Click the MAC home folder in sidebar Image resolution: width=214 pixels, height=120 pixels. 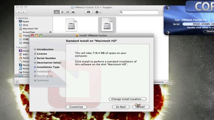[25, 54]
